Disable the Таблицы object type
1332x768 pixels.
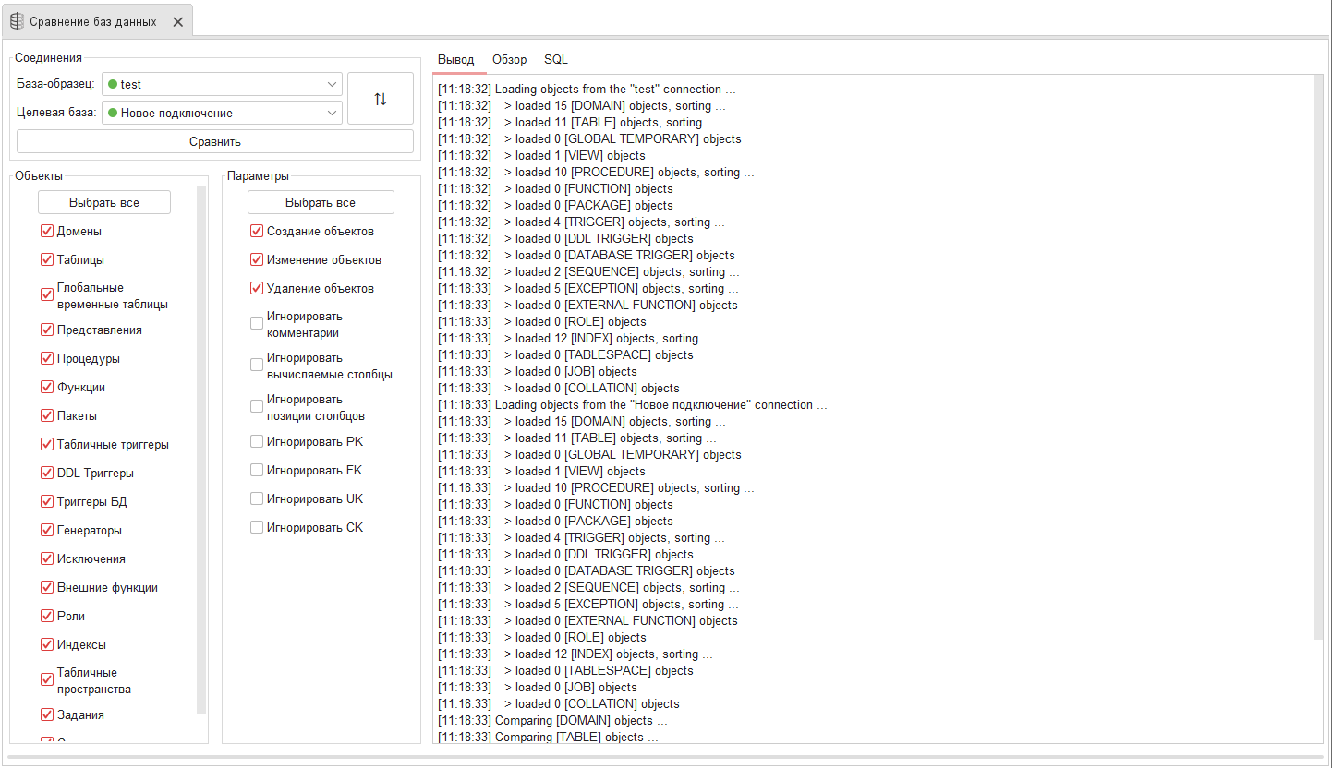[x=46, y=259]
